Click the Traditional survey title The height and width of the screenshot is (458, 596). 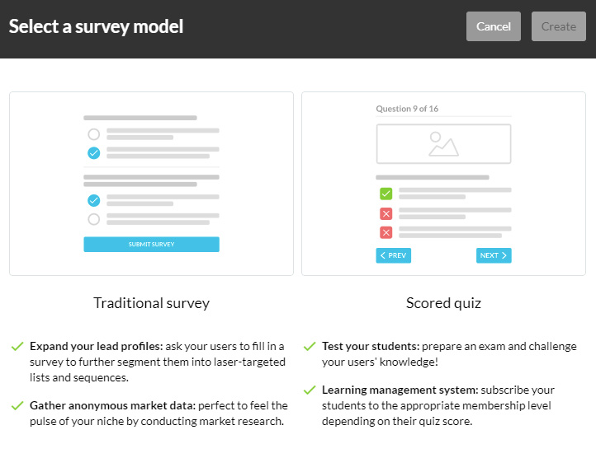click(x=151, y=303)
